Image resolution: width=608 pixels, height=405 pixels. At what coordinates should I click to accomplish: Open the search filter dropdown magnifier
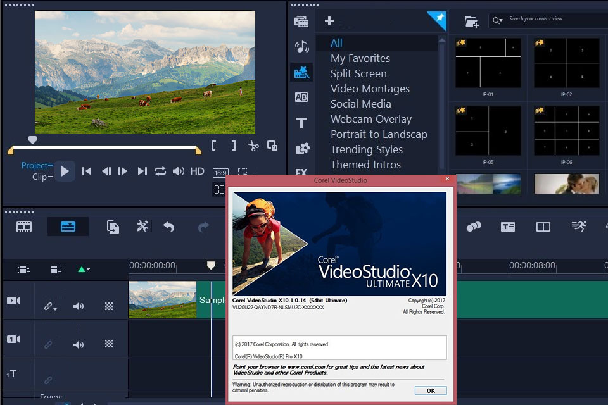498,20
